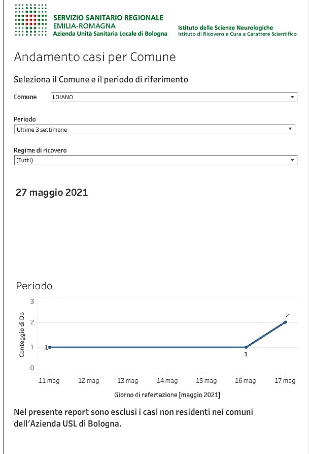Expand the Periodo dropdown arrow

(x=290, y=129)
